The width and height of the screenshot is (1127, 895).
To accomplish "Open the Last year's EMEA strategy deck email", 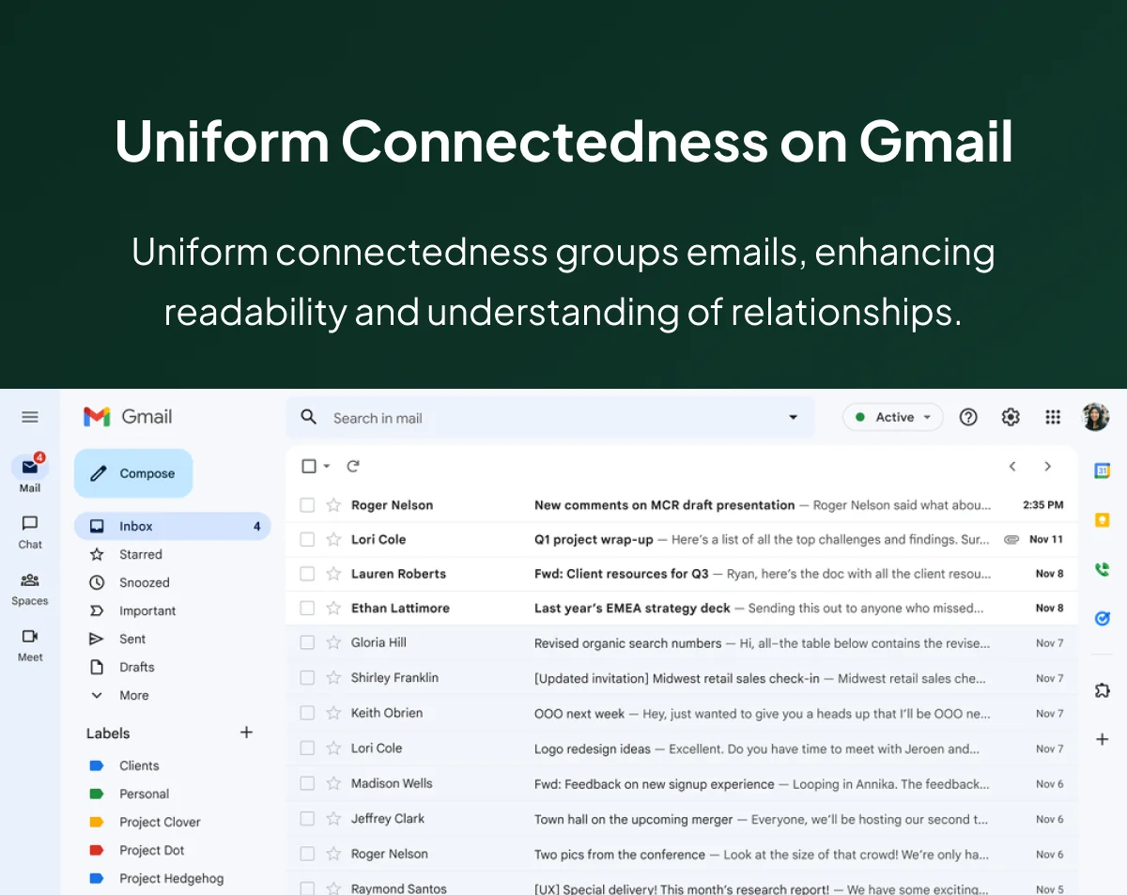I will (682, 609).
